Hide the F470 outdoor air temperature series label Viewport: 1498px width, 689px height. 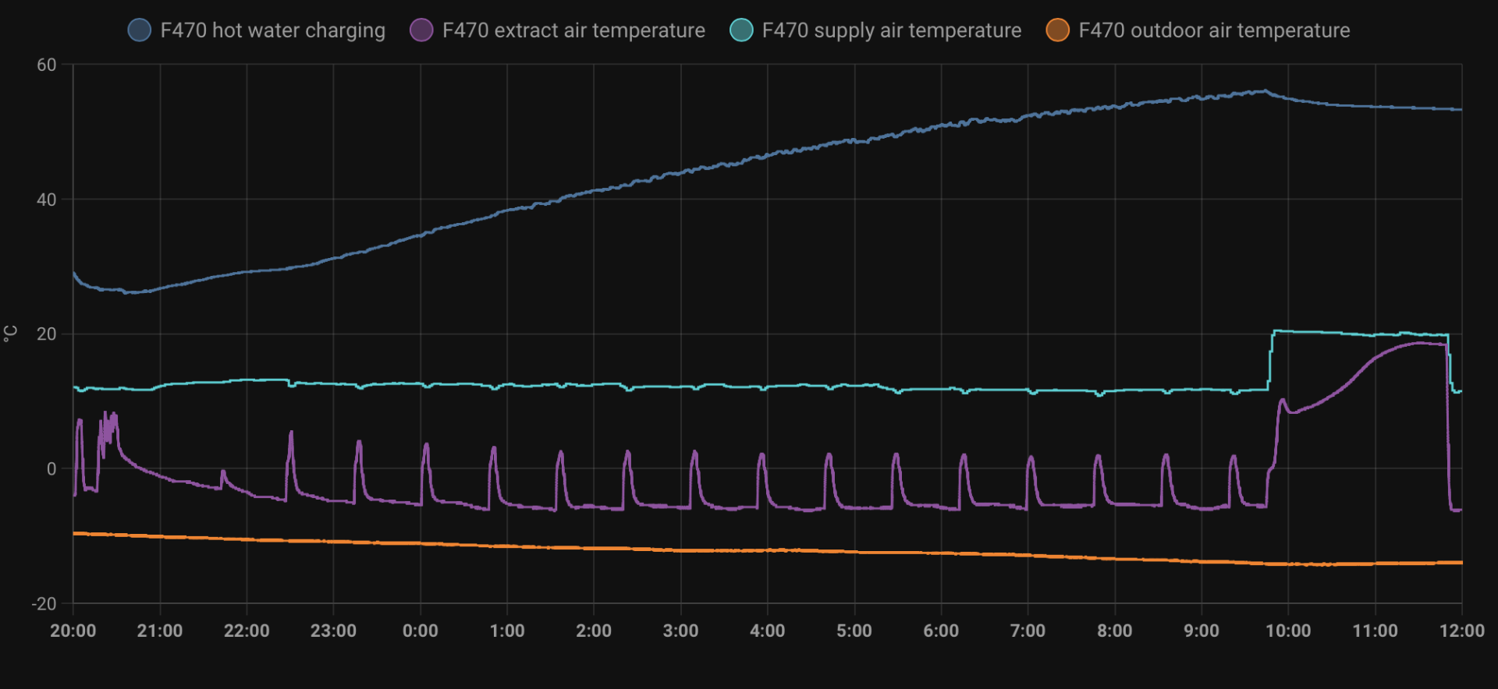click(x=1214, y=30)
